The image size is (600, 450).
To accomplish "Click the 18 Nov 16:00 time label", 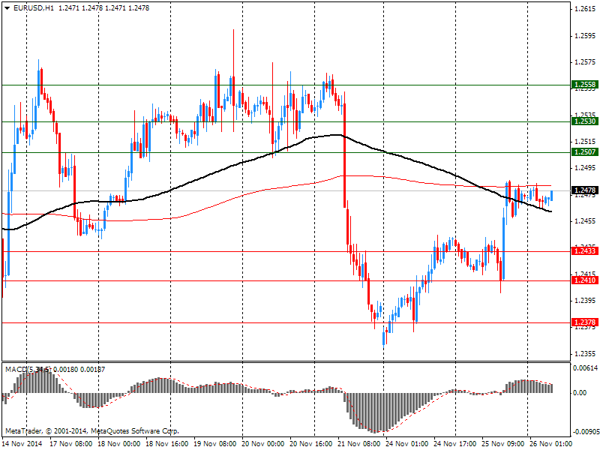I will tap(167, 444).
